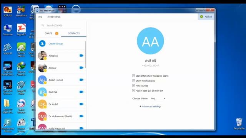Switch to the CHATS tab

[x=48, y=33]
